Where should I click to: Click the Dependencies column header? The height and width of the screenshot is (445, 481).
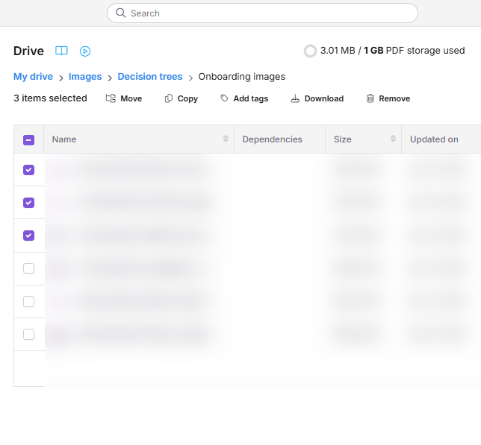click(x=280, y=139)
